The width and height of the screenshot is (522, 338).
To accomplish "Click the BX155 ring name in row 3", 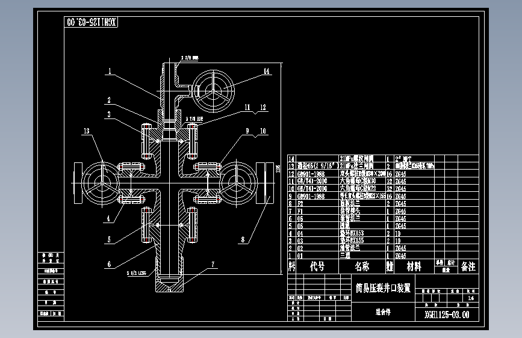I will 352,241.
